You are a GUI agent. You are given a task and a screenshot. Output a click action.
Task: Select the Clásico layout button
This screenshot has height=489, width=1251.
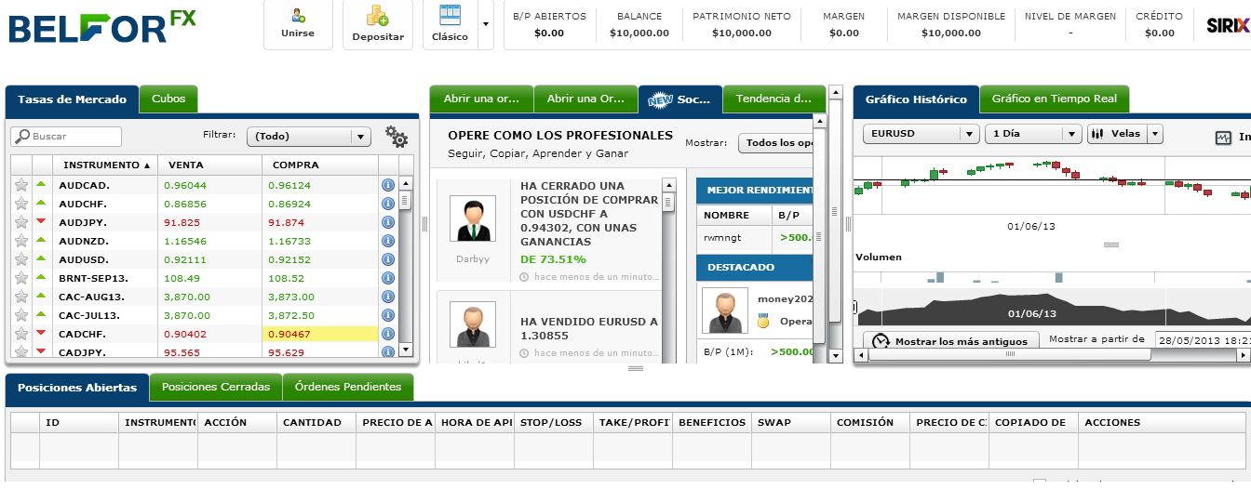pyautogui.click(x=451, y=24)
